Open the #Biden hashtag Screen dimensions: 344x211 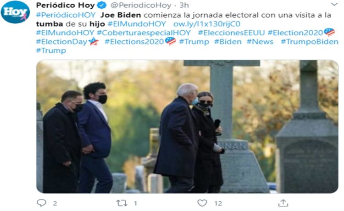pos(227,42)
